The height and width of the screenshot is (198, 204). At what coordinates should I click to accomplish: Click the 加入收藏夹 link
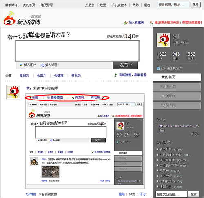coord(136,22)
